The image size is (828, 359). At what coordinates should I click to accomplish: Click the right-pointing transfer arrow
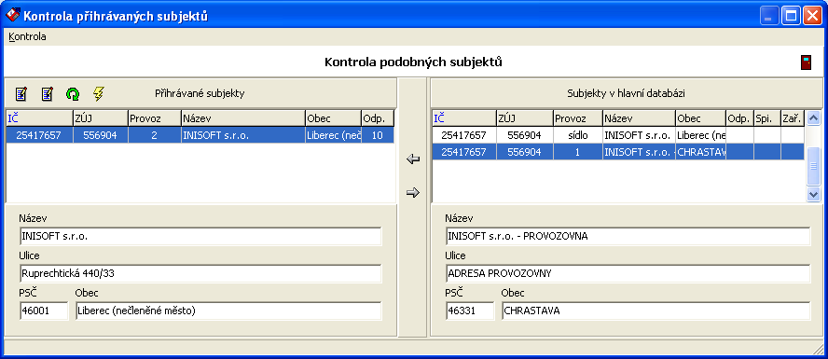click(413, 193)
